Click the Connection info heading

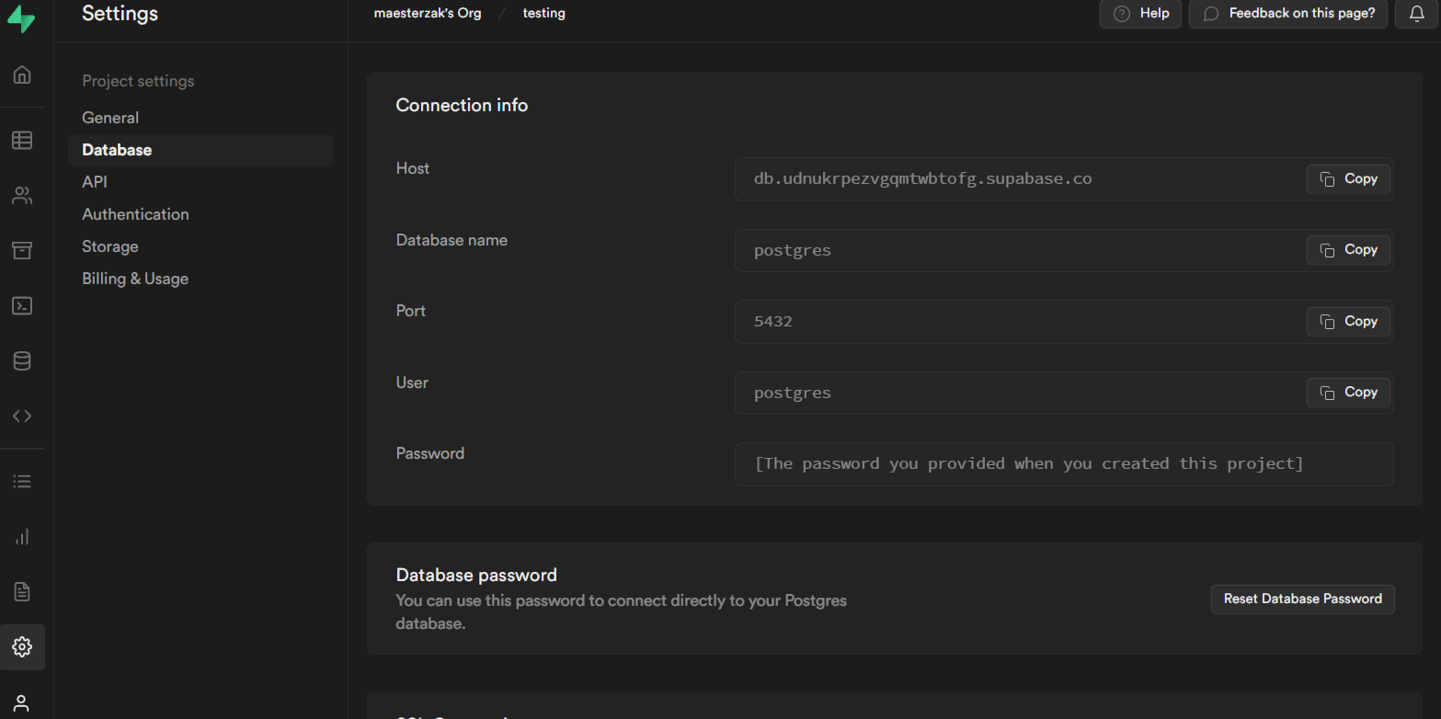[x=462, y=106]
